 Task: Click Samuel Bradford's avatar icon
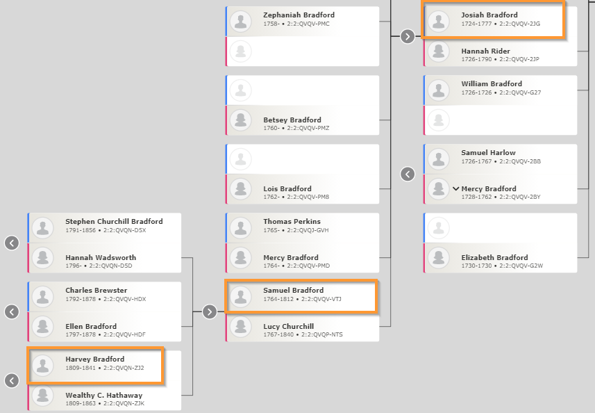click(x=241, y=296)
